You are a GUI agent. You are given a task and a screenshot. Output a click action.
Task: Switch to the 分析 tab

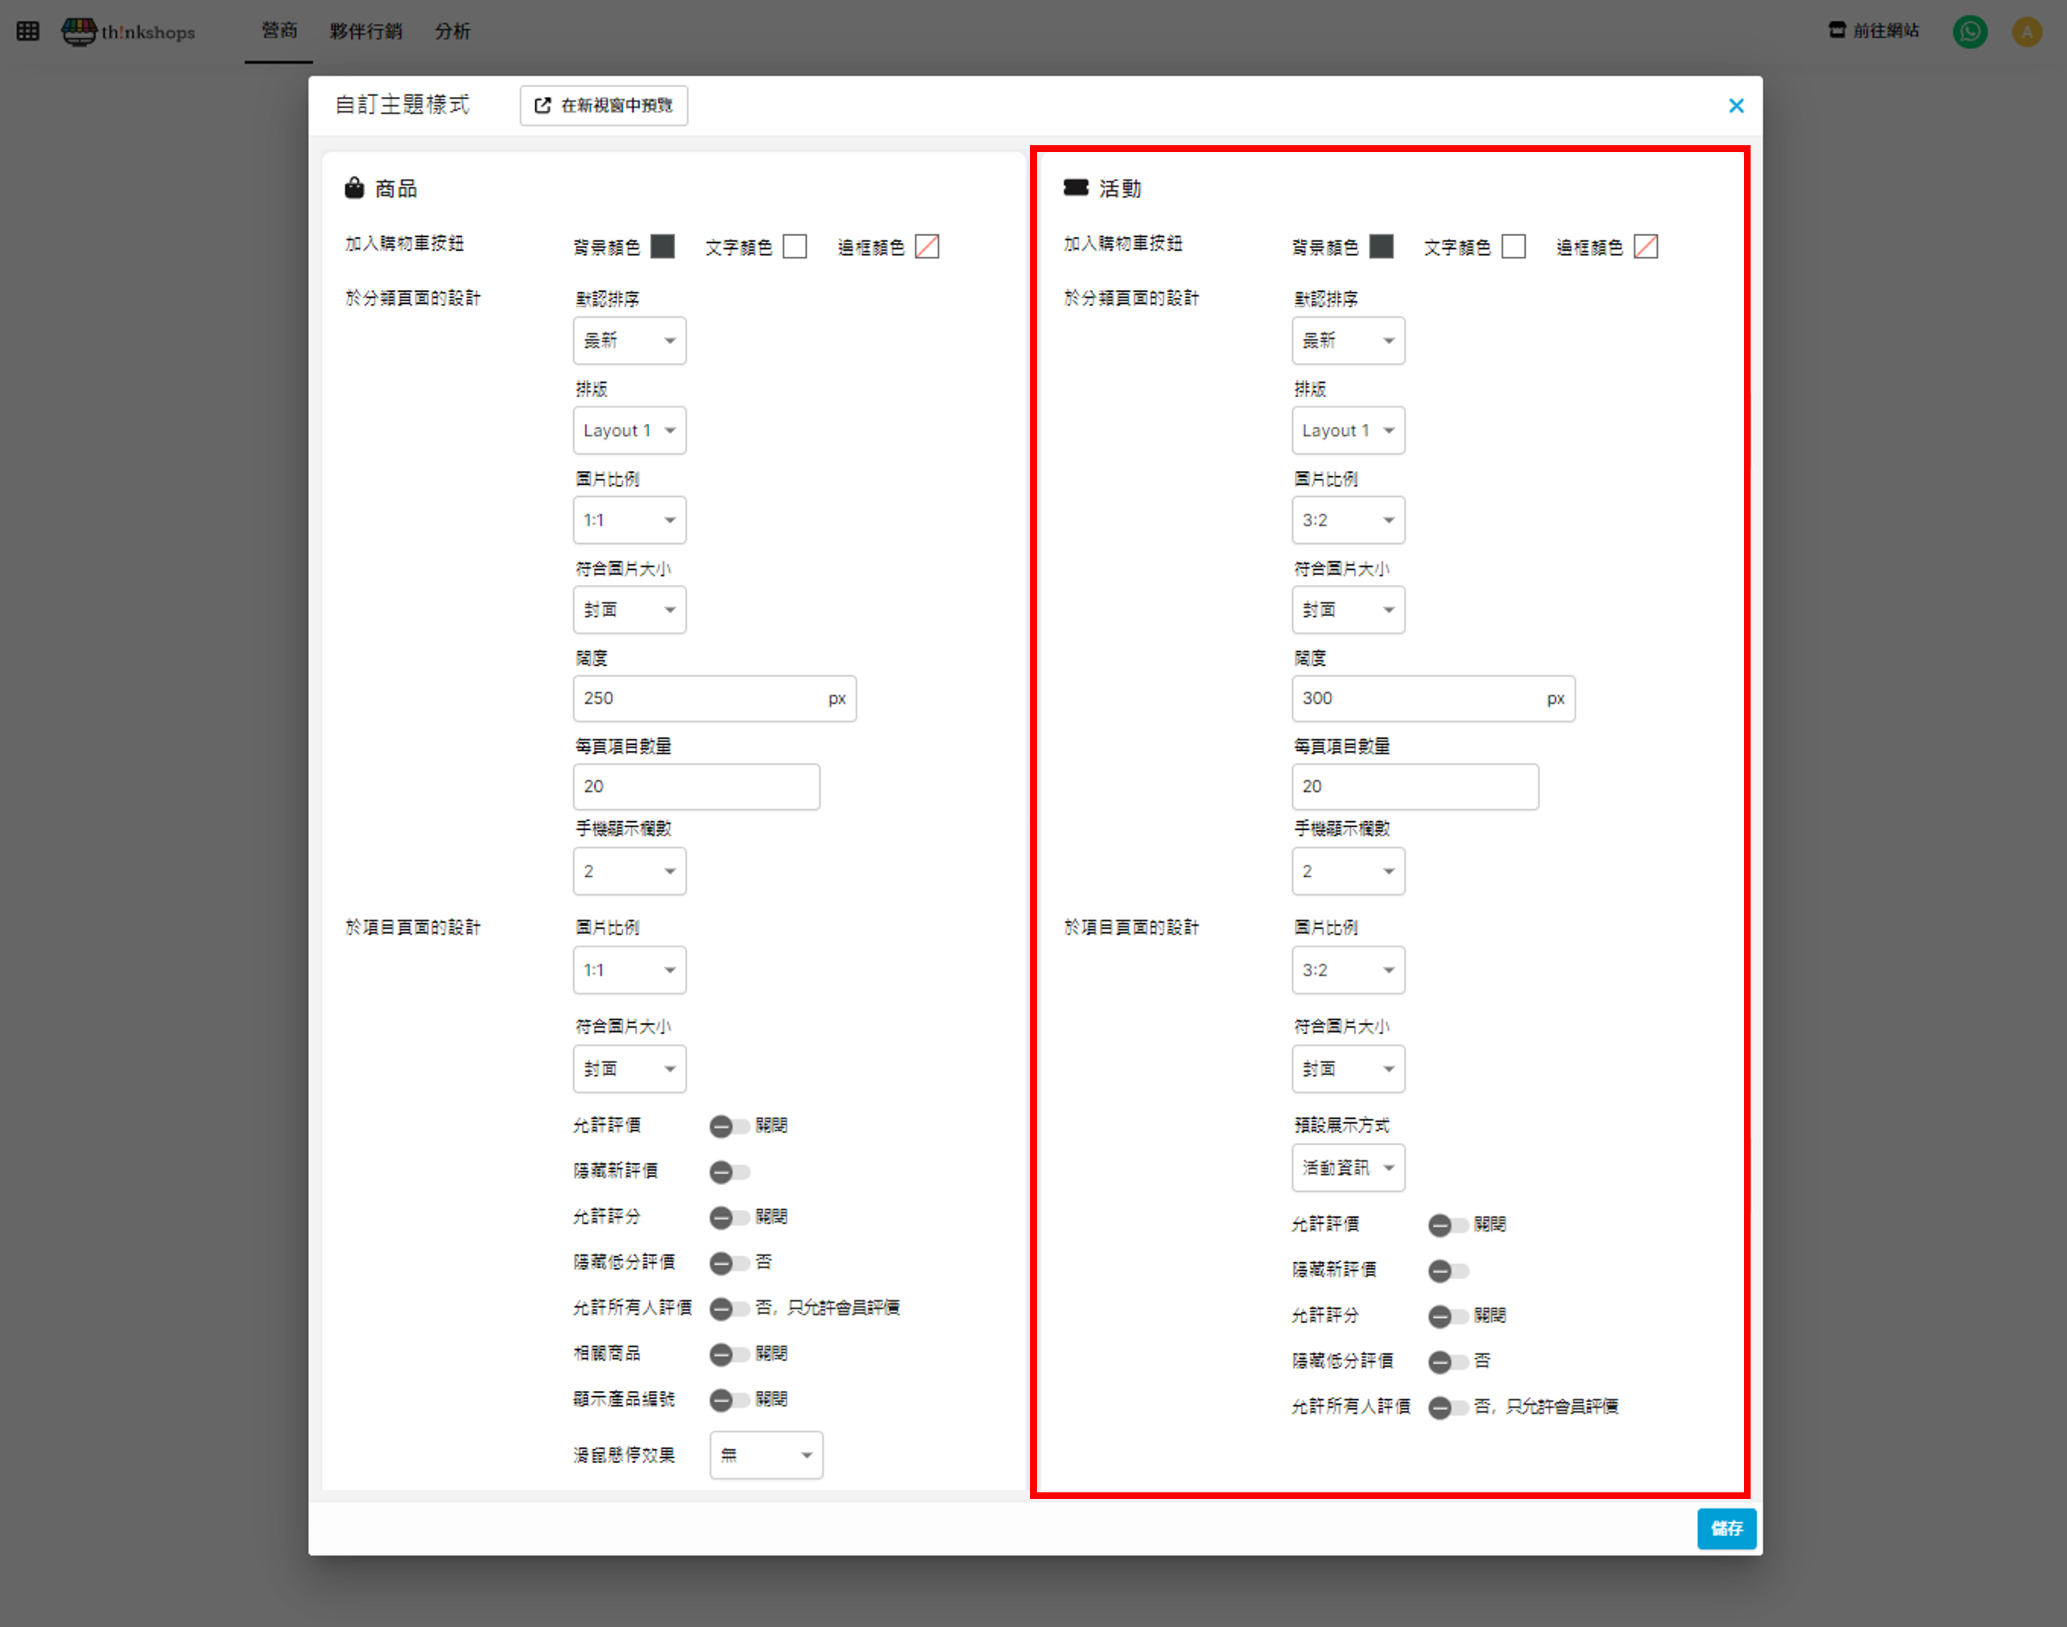pos(452,31)
